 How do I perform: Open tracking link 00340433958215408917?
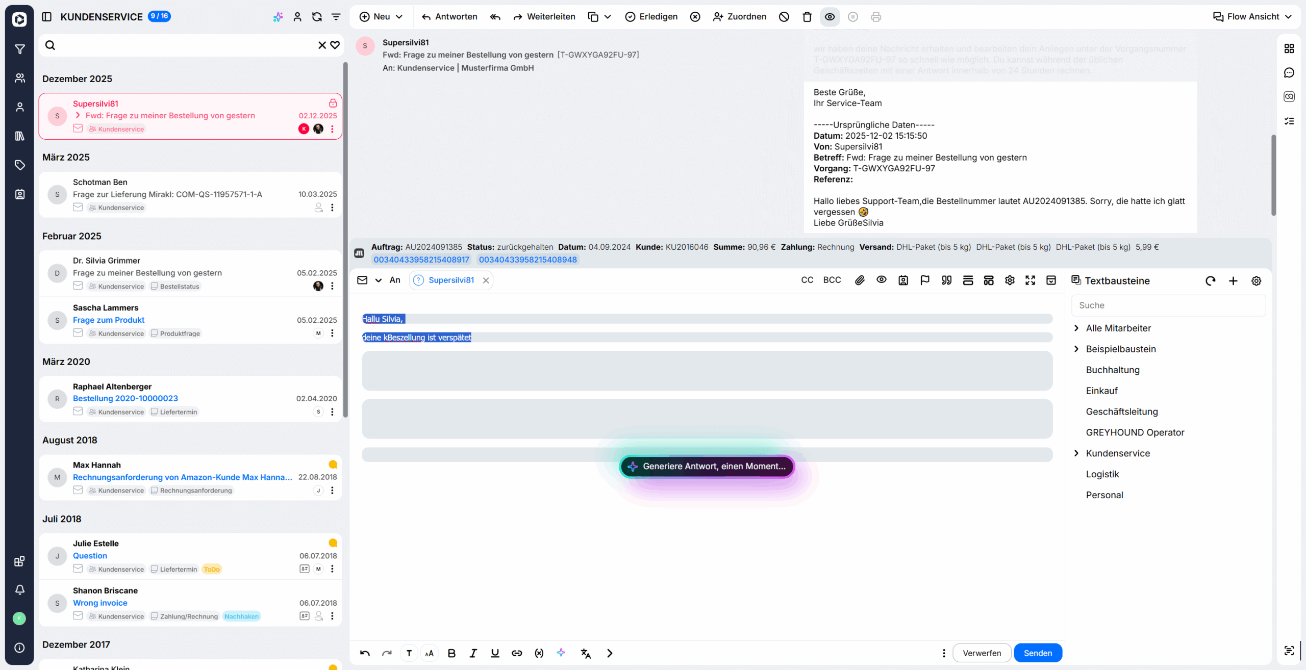[x=421, y=260]
